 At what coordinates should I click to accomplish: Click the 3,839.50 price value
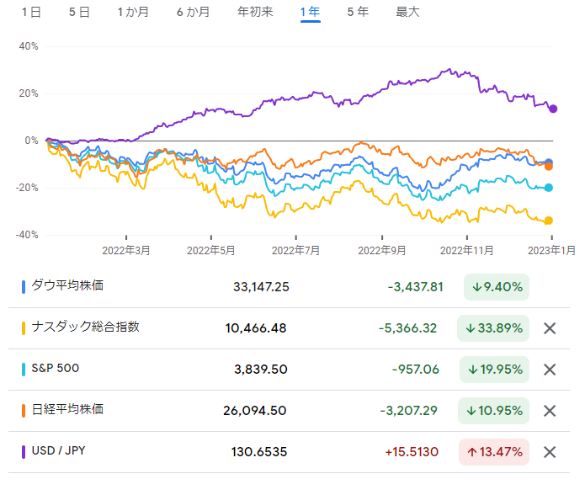(261, 370)
